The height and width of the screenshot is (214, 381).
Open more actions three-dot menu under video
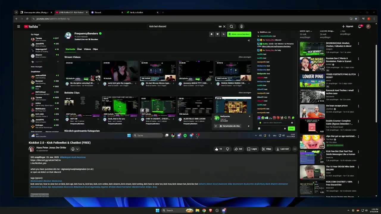click(x=295, y=149)
